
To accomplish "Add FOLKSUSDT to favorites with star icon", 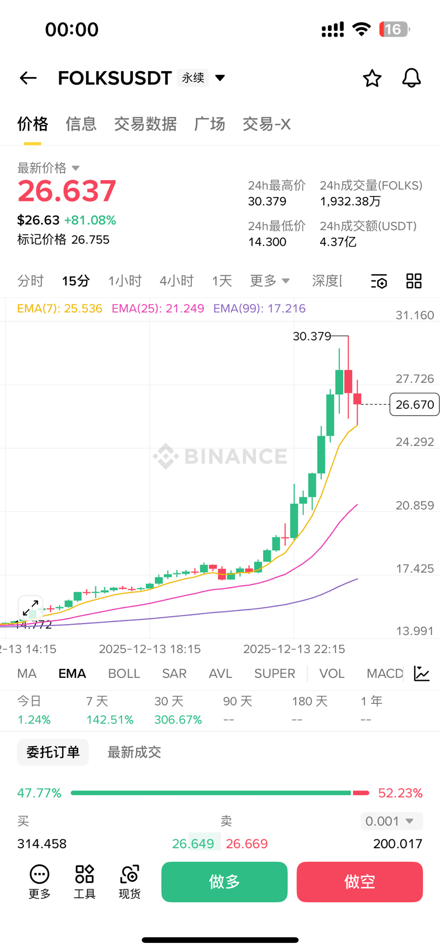I will coord(372,78).
